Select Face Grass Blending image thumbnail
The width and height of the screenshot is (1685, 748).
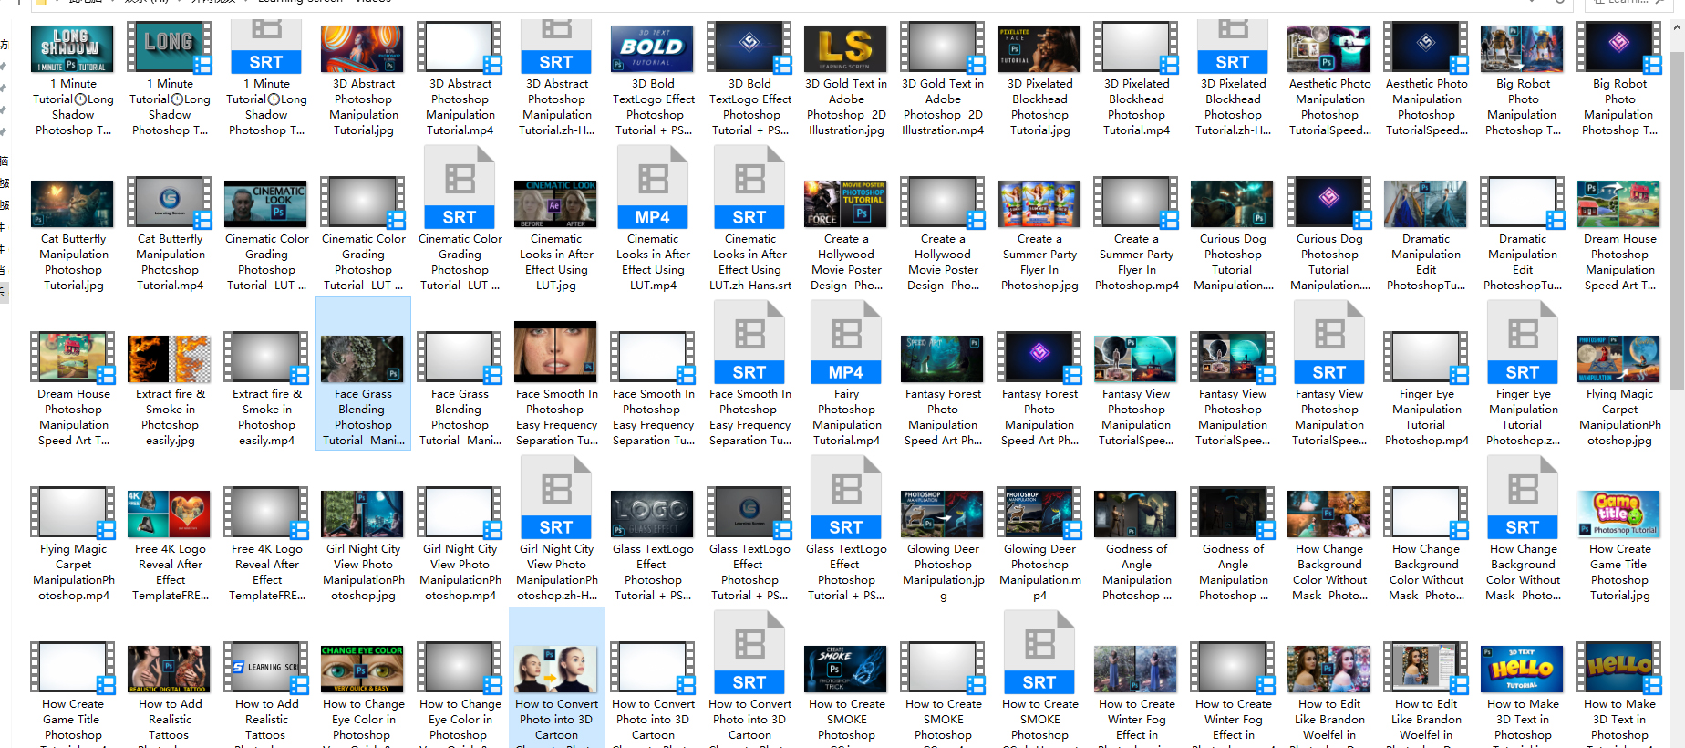(x=363, y=358)
